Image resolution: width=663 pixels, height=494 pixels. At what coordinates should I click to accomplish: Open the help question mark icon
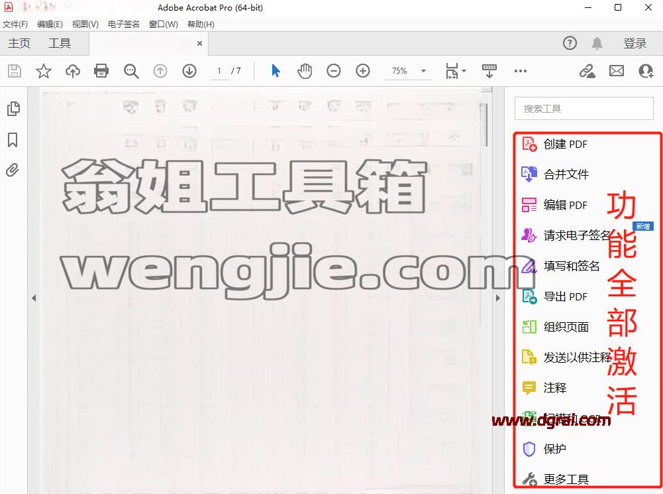(x=570, y=42)
